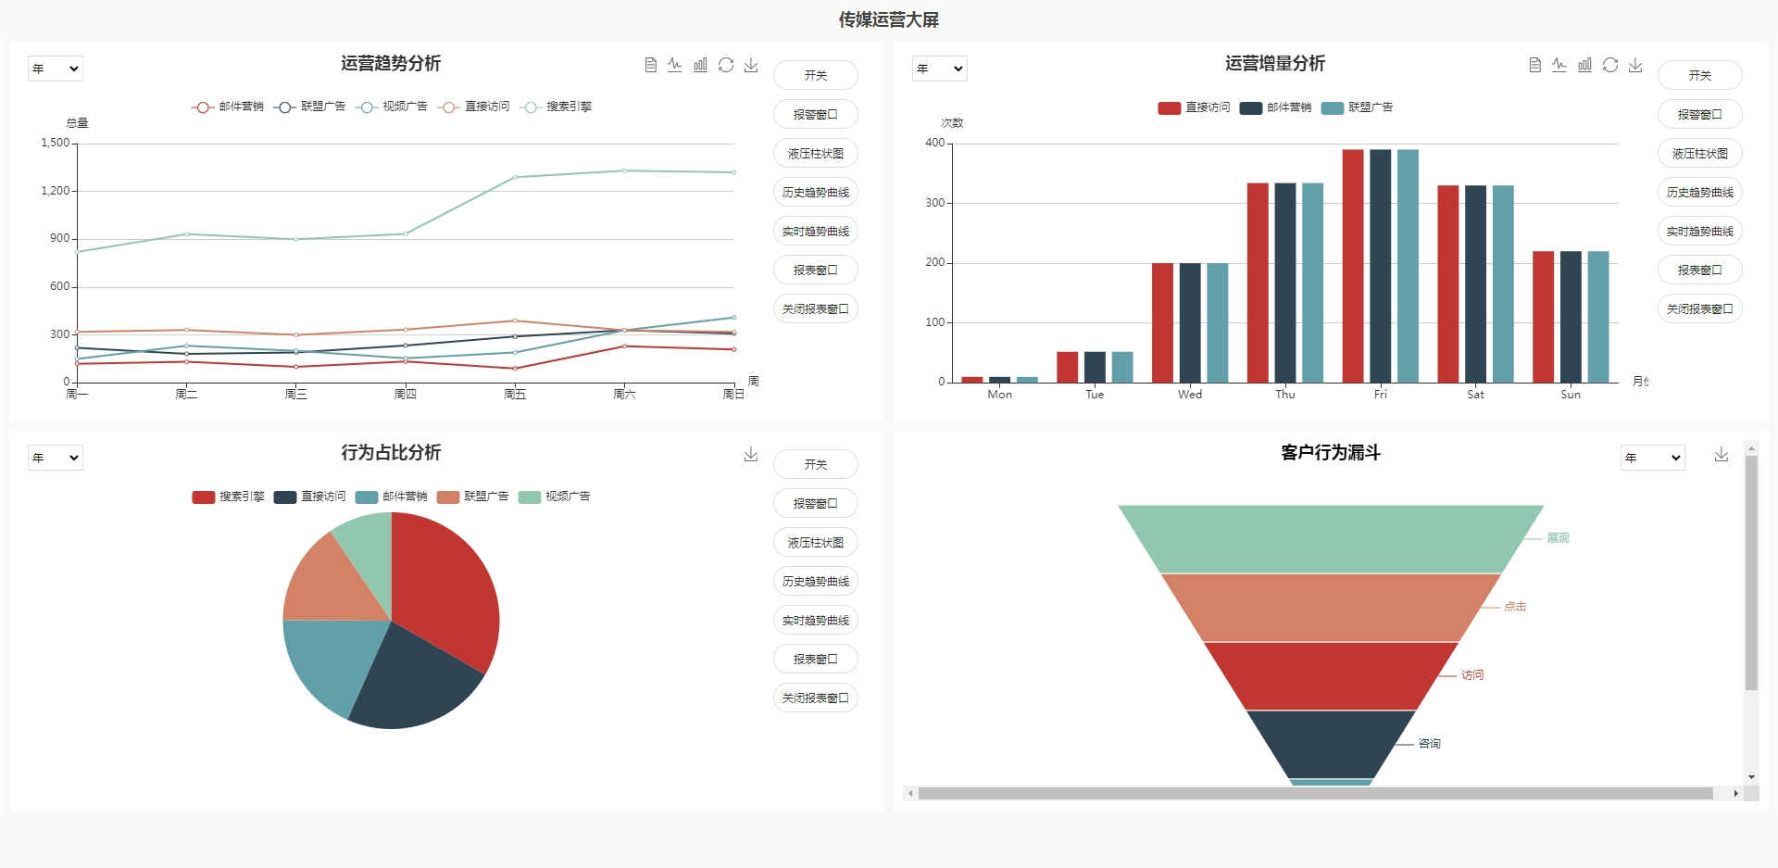This screenshot has width=1778, height=868.
Task: Download the 行为占比分析 pie chart image
Action: point(751,454)
